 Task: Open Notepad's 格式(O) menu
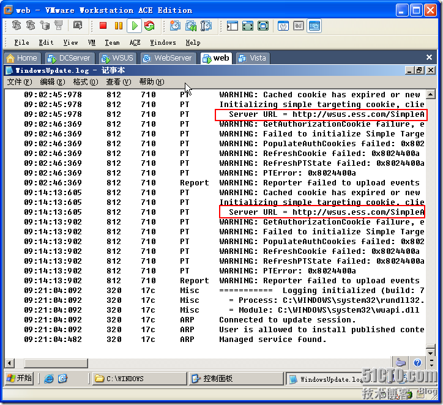(x=86, y=82)
